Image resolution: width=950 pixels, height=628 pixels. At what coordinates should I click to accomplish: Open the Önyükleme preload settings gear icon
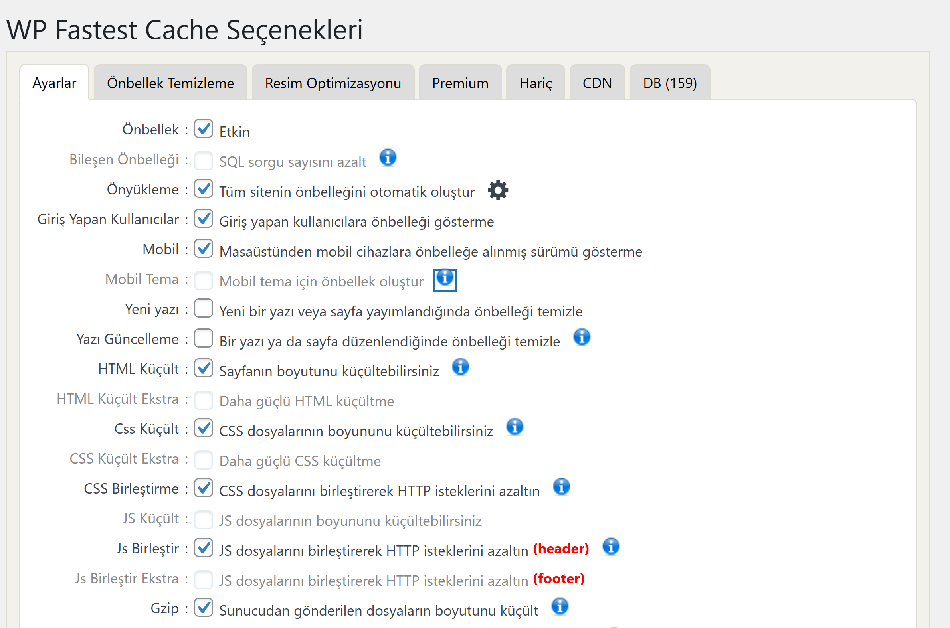498,190
